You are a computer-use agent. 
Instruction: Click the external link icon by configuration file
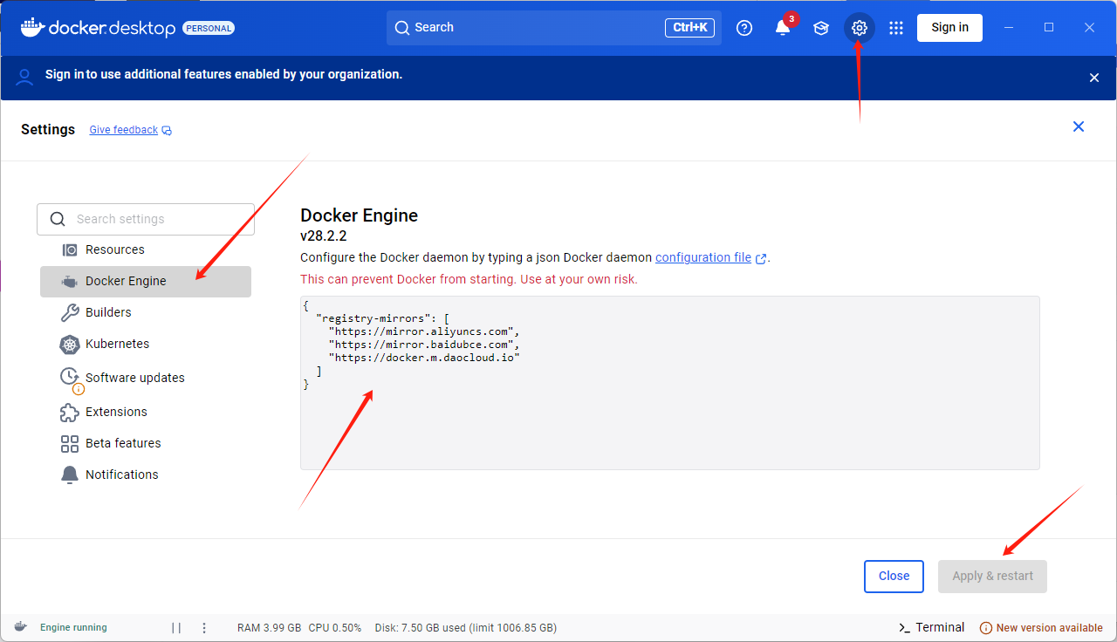click(761, 258)
